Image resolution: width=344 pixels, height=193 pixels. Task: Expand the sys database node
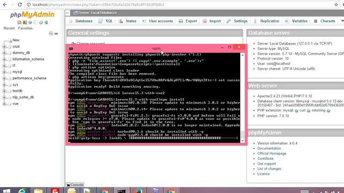[x=4, y=85]
